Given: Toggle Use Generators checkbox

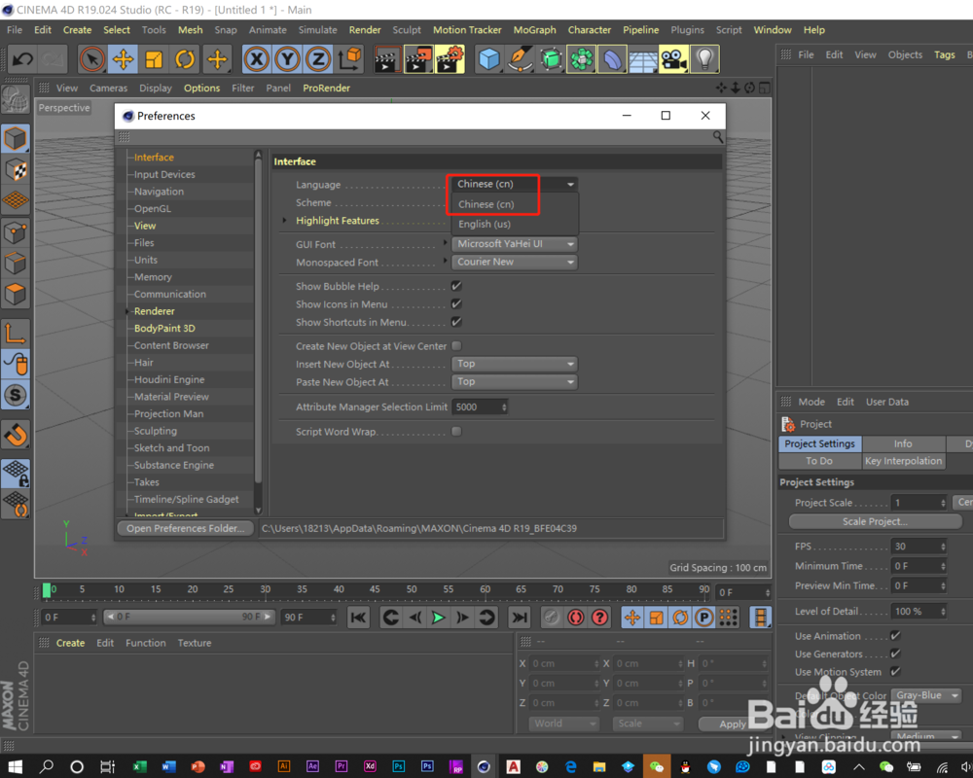Looking at the screenshot, I should pyautogui.click(x=895, y=654).
